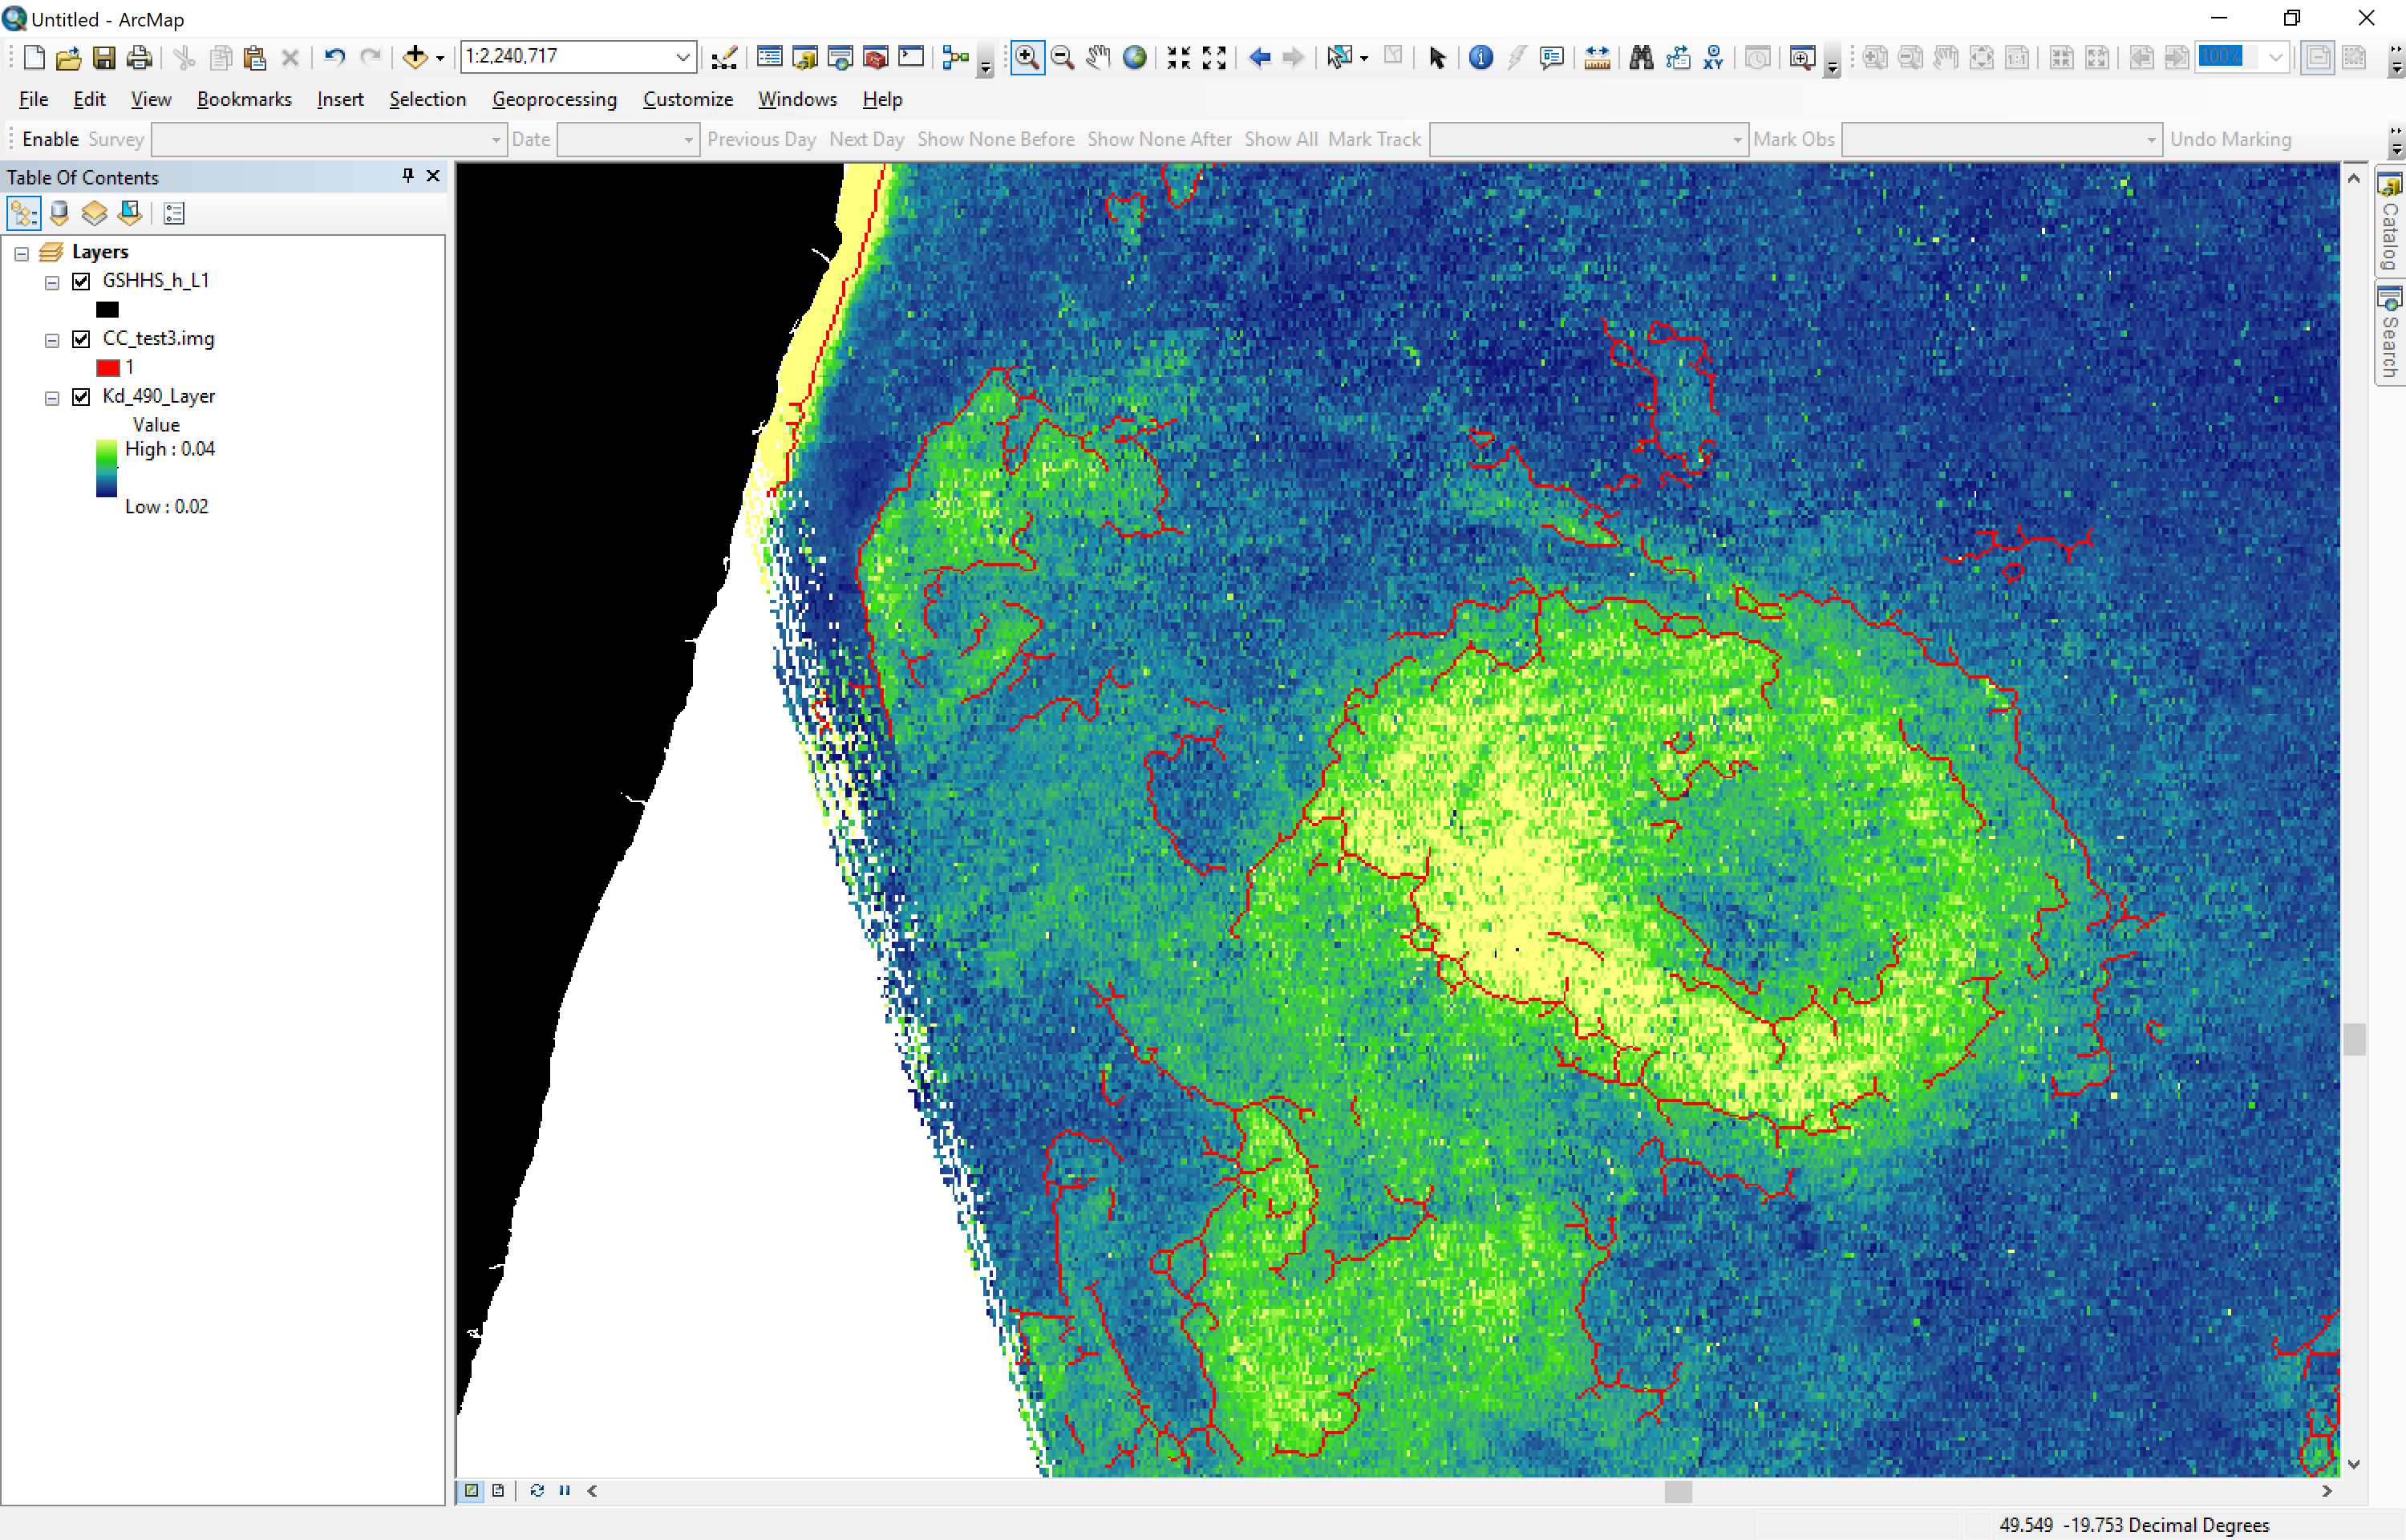
Task: Activate the HTML Popup tool
Action: tap(1553, 57)
